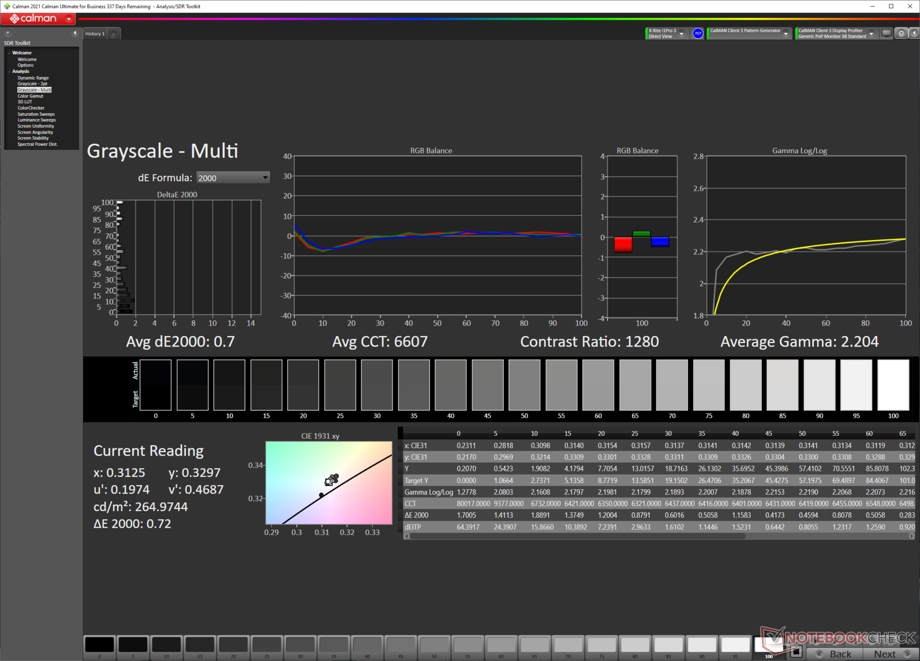
Task: Click the stop measurement square icon
Action: point(795,652)
